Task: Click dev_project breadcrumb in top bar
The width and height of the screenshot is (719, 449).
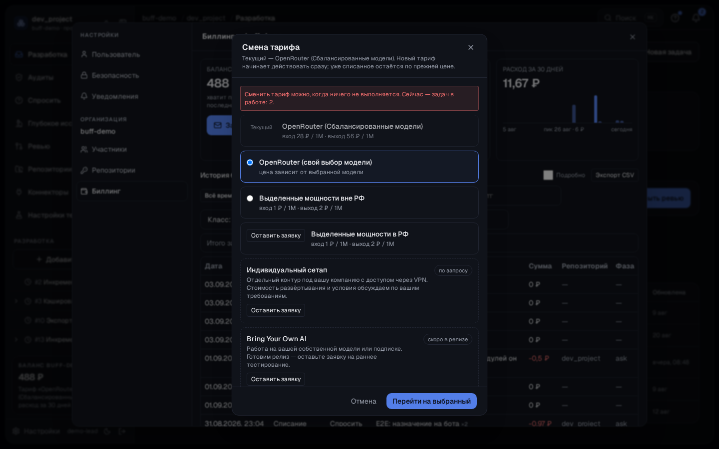Action: (206, 18)
